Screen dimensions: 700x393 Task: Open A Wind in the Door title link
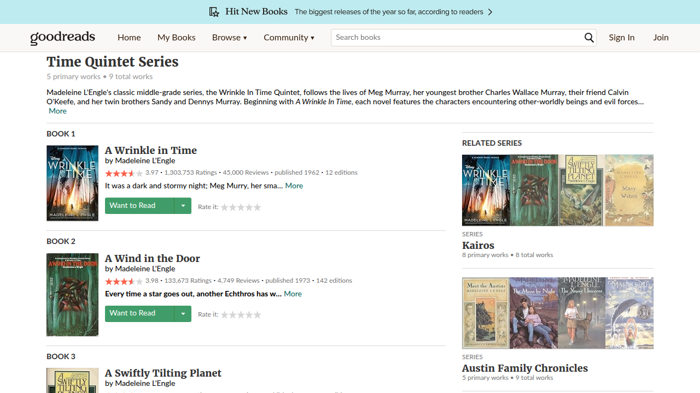tap(153, 258)
